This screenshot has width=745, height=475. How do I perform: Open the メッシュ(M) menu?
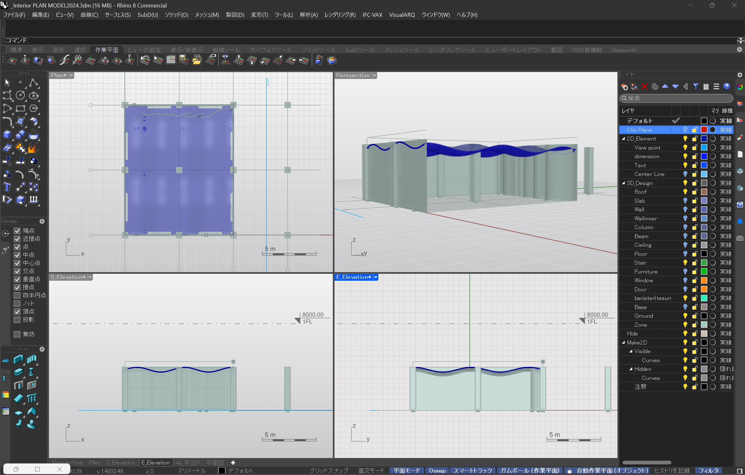pos(207,15)
